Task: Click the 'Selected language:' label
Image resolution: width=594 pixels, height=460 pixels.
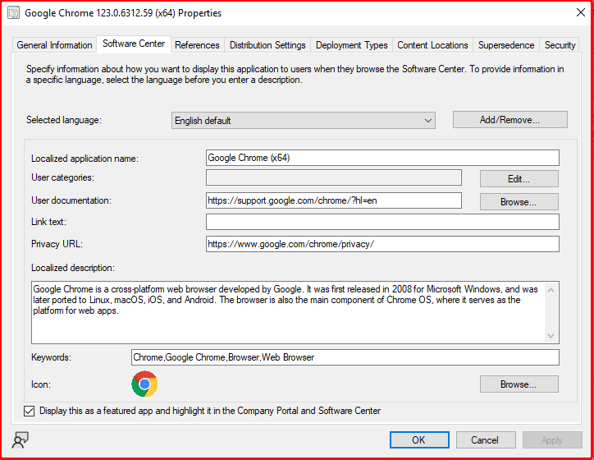Action: pos(64,120)
